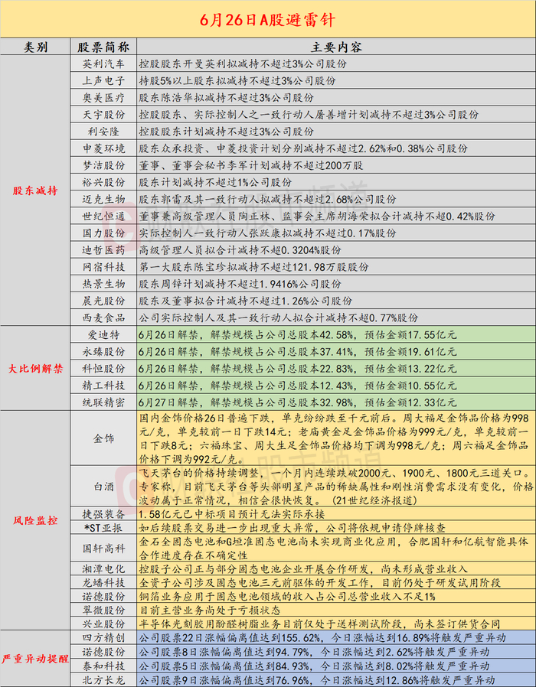Select stock name 英利汽车
This screenshot has width=536, height=687.
coord(103,63)
